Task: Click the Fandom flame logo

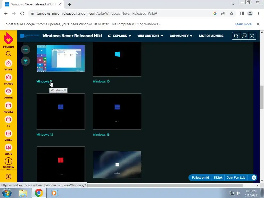Action: pos(9,38)
